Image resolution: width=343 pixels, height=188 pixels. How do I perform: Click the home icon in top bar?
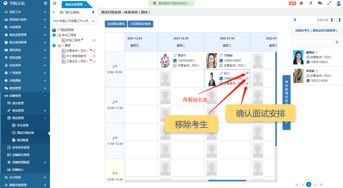tap(301, 3)
